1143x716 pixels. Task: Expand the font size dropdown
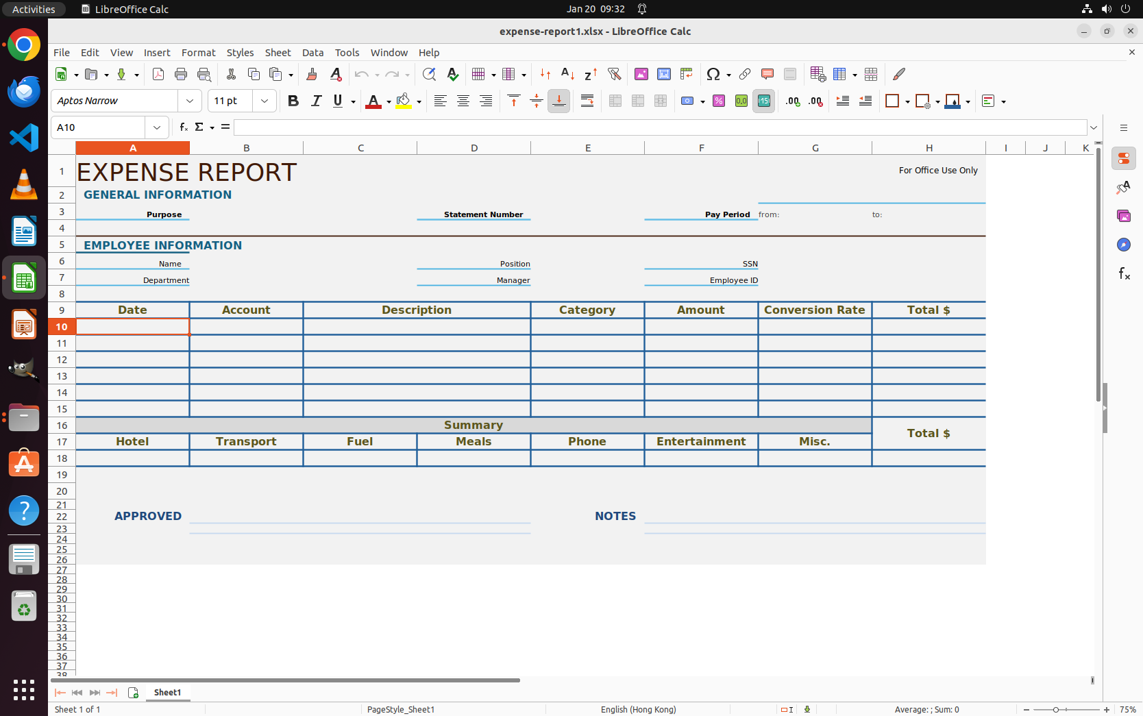(265, 101)
